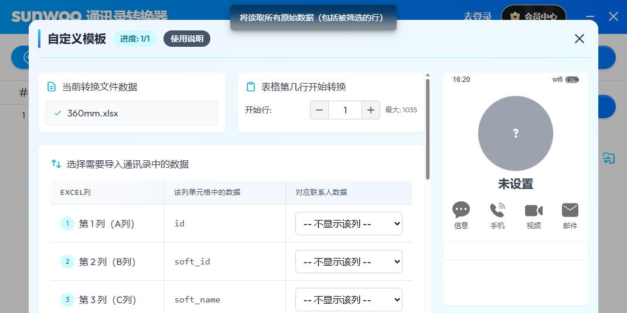627x313 pixels.
Task: Click the message (信息) icon in phone preview
Action: [461, 210]
